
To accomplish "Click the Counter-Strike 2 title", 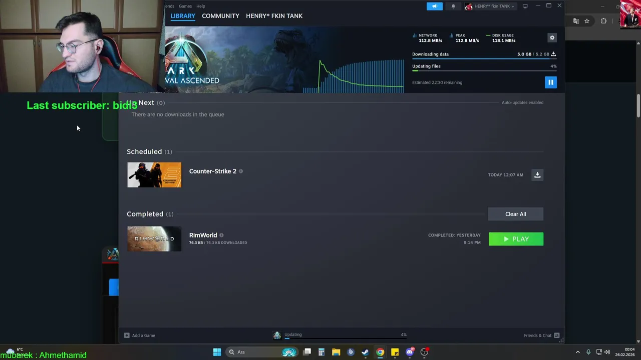I will pos(213,171).
